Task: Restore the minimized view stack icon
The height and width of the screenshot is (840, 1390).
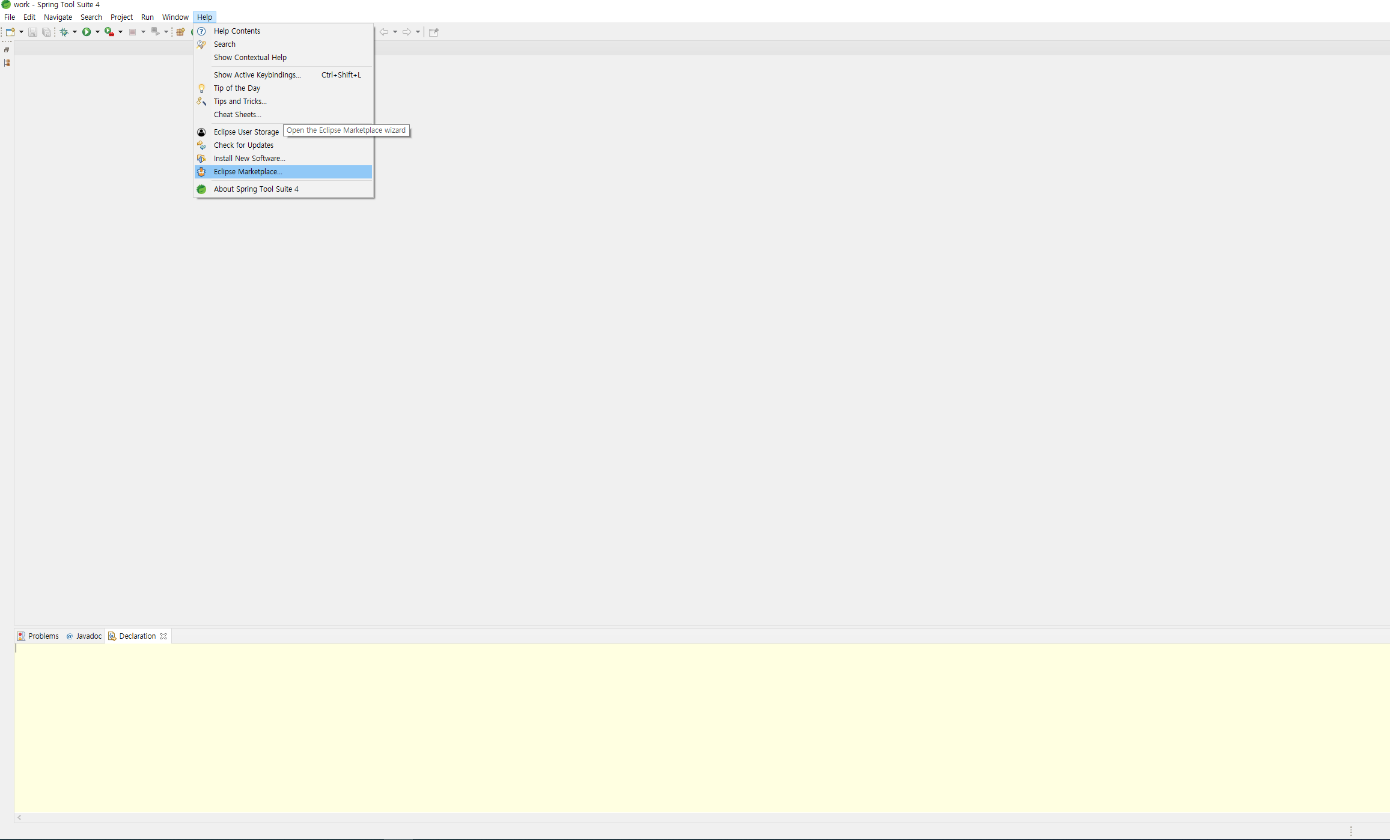Action: [7, 50]
